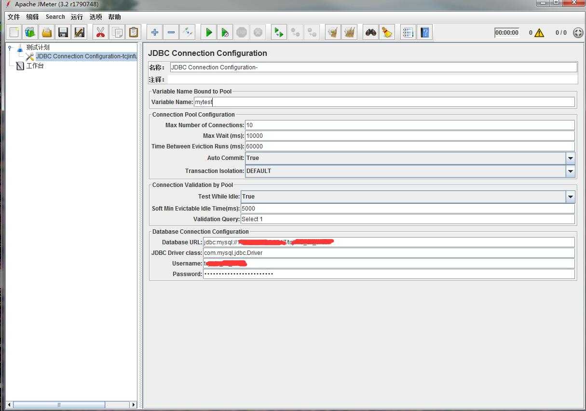The image size is (586, 411).
Task: Reset search with sweeping brush icon
Action: pos(387,32)
